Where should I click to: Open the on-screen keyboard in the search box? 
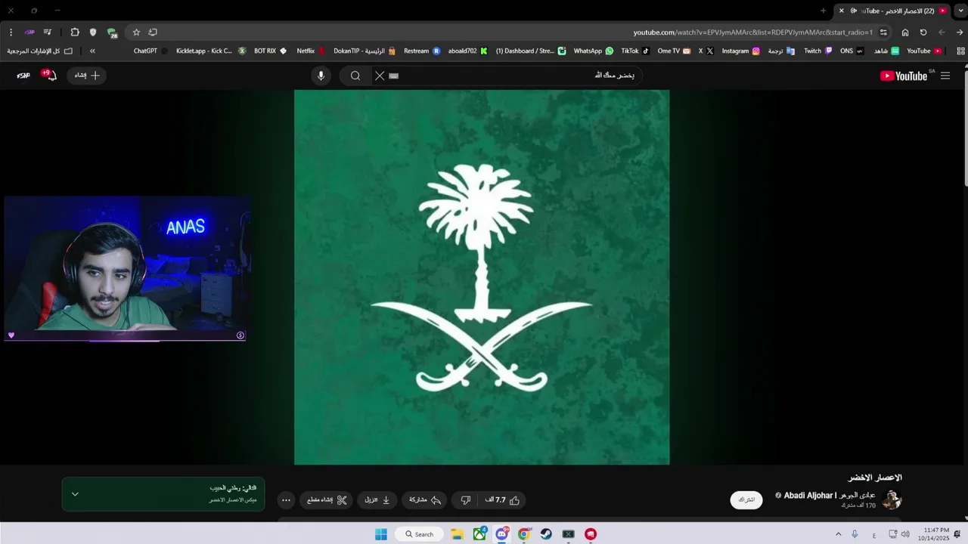(393, 76)
